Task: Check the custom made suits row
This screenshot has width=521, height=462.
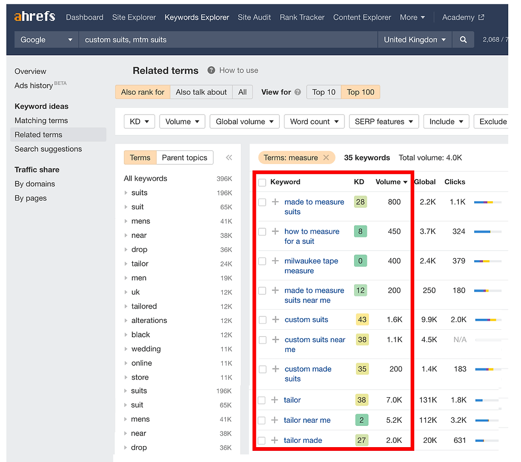Action: (x=263, y=370)
